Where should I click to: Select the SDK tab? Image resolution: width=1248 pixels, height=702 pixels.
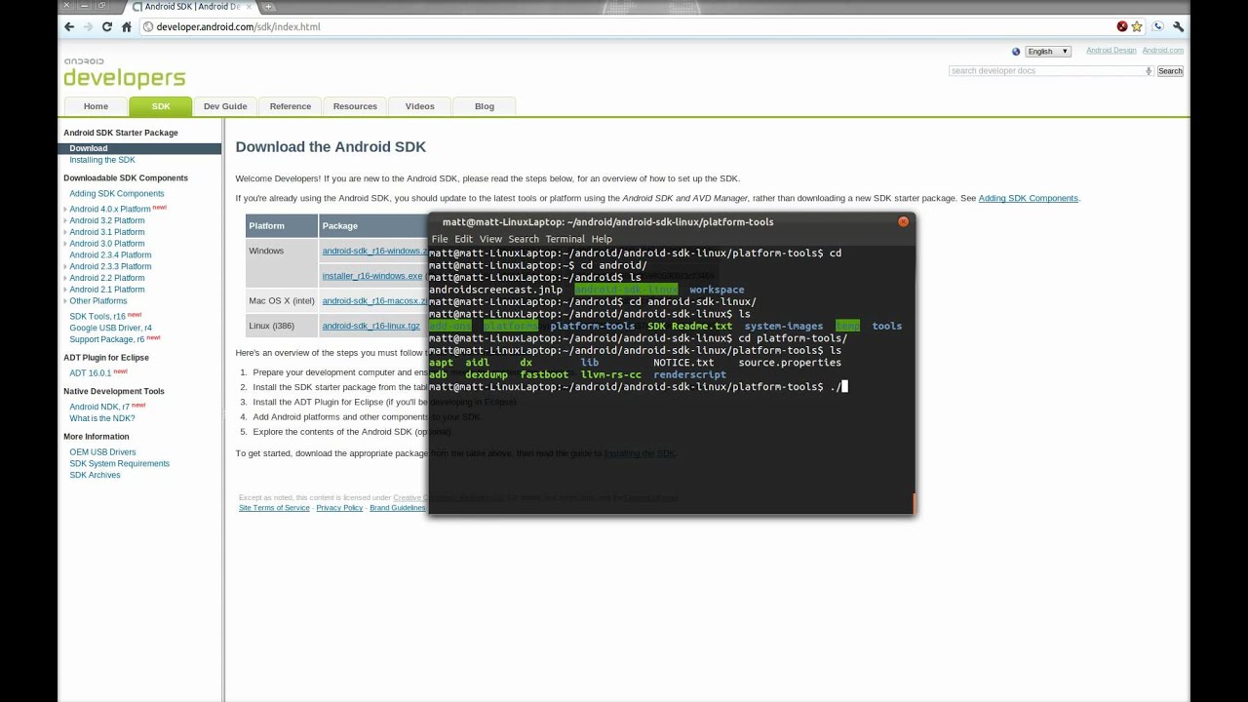click(161, 106)
